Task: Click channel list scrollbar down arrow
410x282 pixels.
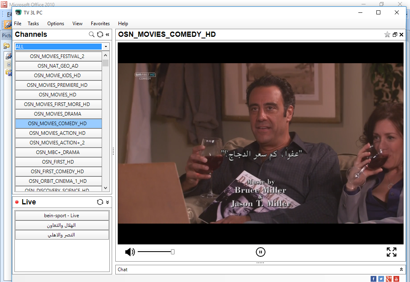Action: click(x=106, y=188)
